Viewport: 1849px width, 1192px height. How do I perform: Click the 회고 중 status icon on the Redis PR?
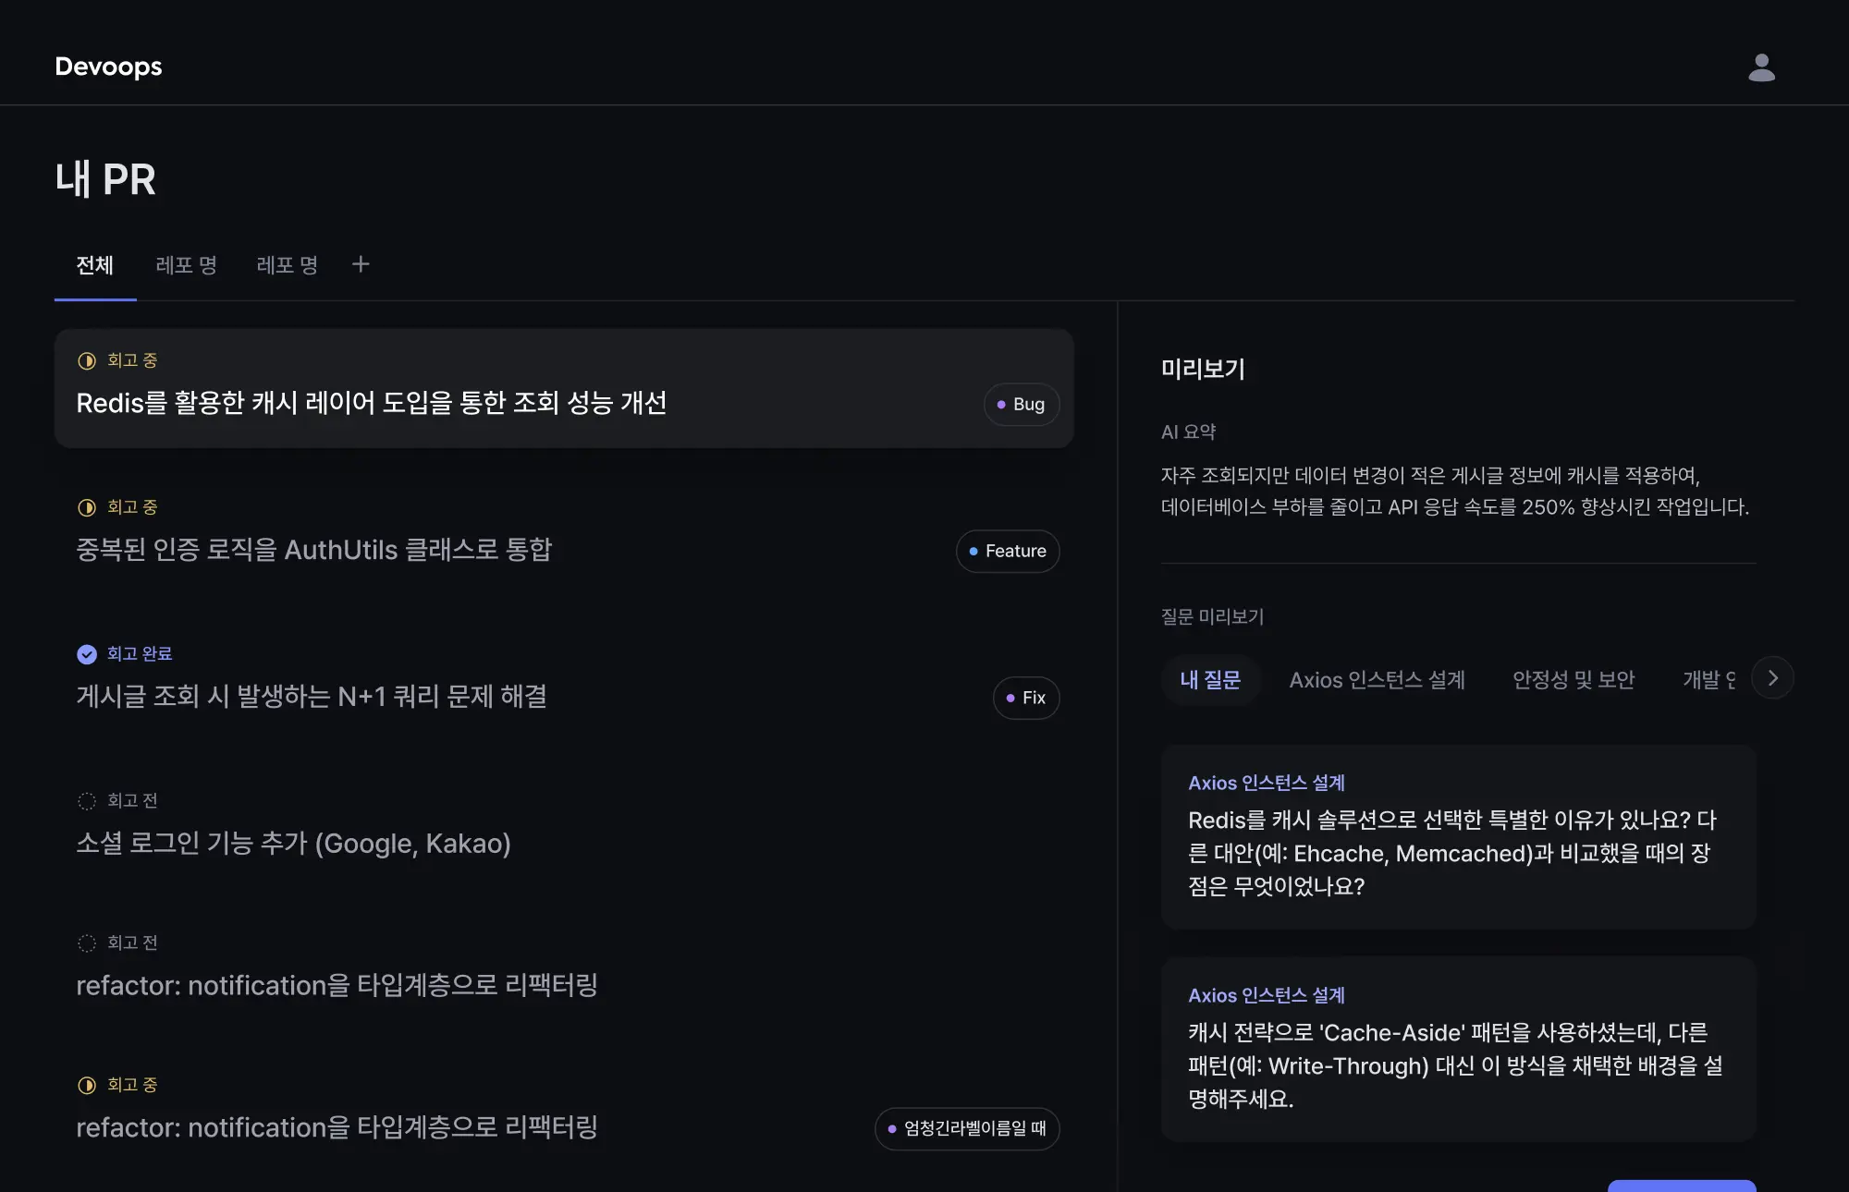[x=88, y=360]
